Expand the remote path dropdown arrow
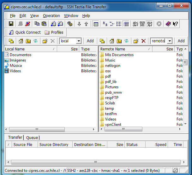192x175 pixels. pos(170,41)
